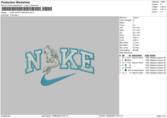Screen dimensions: 167x118
Task: Click Wilcom EmbroideryStudio Level 3 Advanced text
Action: point(20,6)
